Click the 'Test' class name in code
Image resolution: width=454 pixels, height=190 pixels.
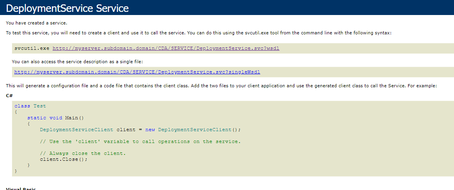click(40, 106)
